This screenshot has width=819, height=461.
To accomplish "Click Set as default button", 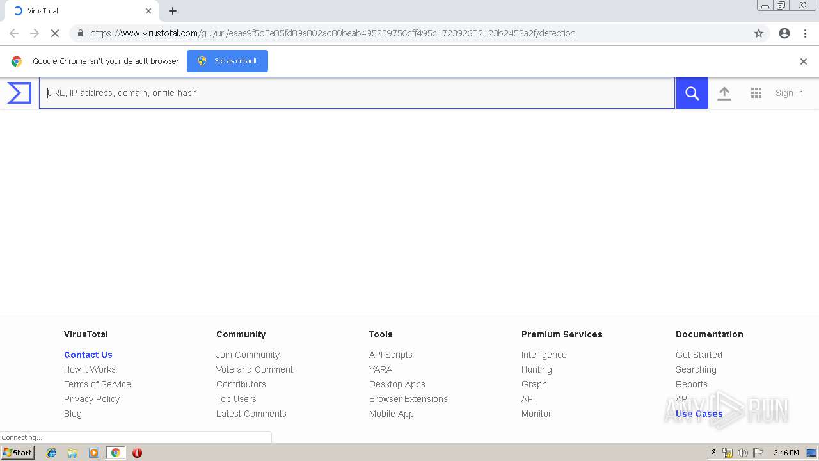I will 227,61.
